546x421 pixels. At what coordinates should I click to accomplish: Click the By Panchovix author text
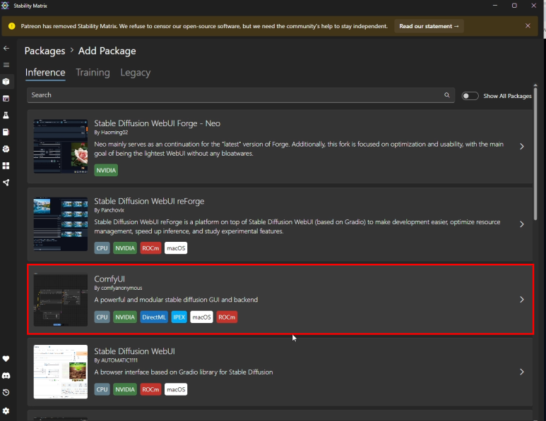(109, 210)
